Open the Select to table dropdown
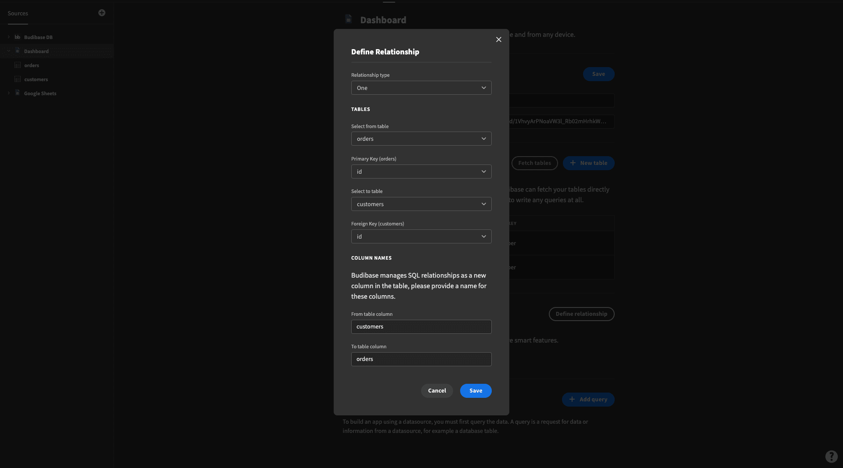The height and width of the screenshot is (468, 843). tap(421, 204)
